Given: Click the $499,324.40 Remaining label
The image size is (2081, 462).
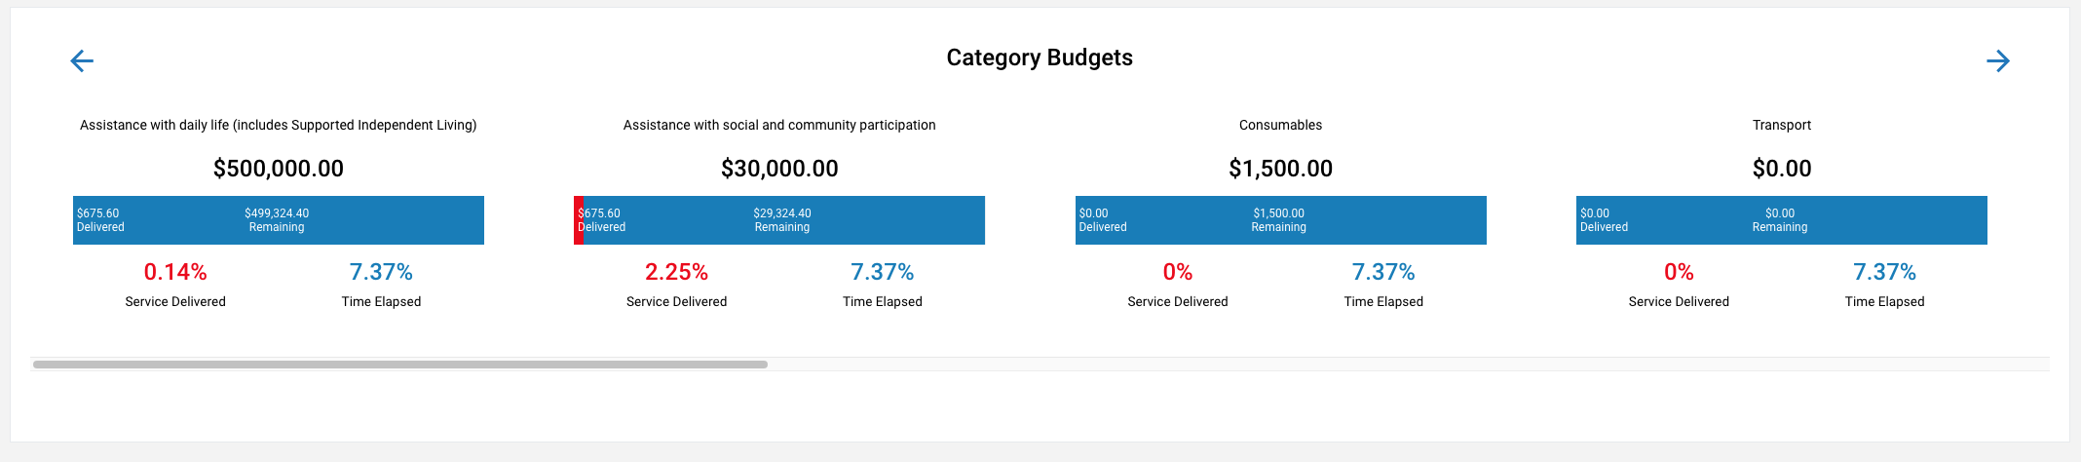Looking at the screenshot, I should click(x=277, y=220).
